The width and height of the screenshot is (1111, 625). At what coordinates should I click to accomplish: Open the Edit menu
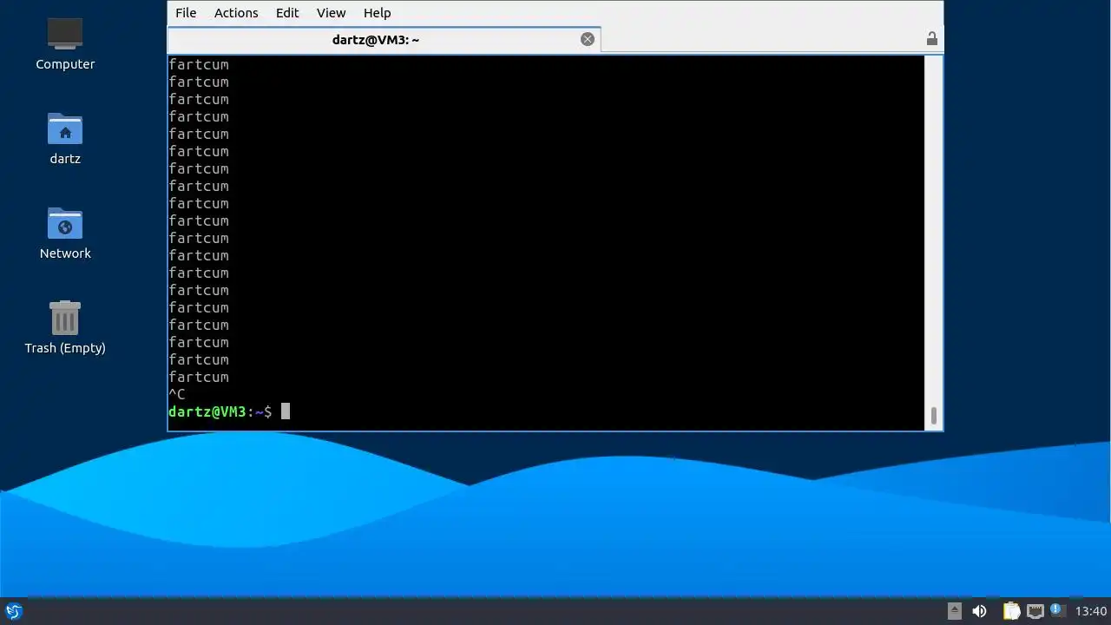tap(287, 13)
